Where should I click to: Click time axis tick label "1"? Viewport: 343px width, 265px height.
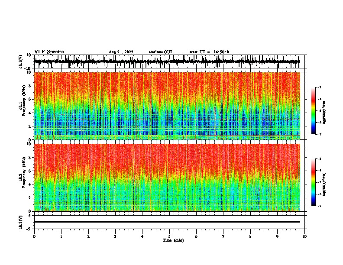[x=61, y=236]
